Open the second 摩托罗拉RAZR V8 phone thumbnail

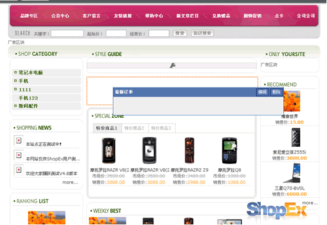[x=149, y=150]
